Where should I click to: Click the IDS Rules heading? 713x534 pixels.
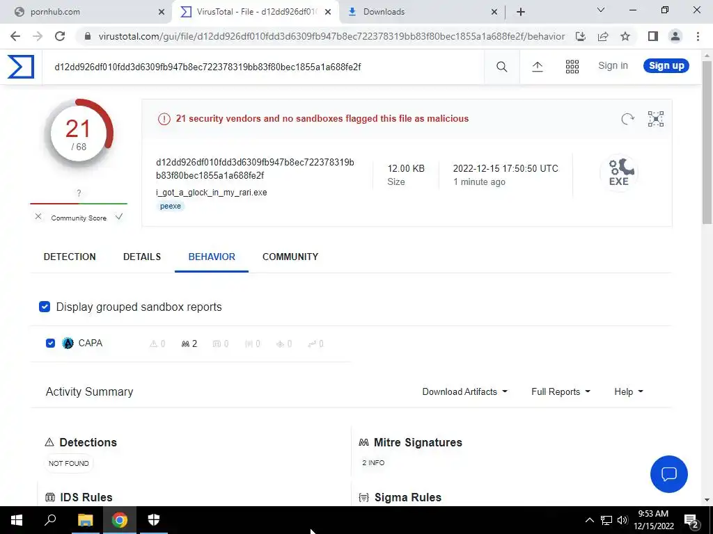pos(86,497)
